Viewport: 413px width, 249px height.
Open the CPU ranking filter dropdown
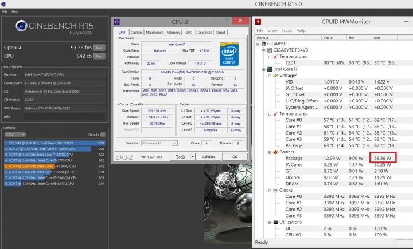tap(14, 135)
